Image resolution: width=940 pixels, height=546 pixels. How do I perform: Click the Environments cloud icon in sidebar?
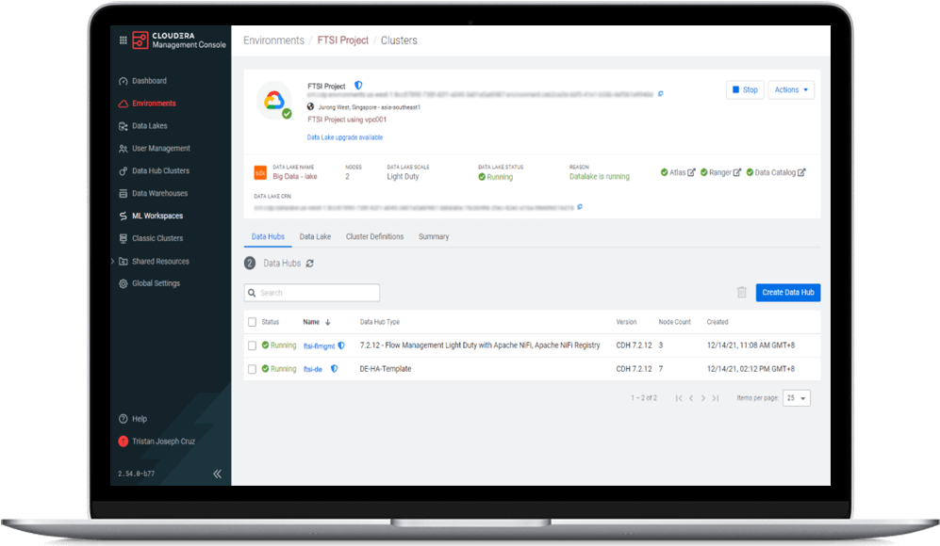(x=123, y=104)
